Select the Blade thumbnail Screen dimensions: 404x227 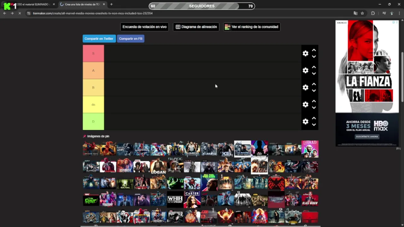[175, 166]
